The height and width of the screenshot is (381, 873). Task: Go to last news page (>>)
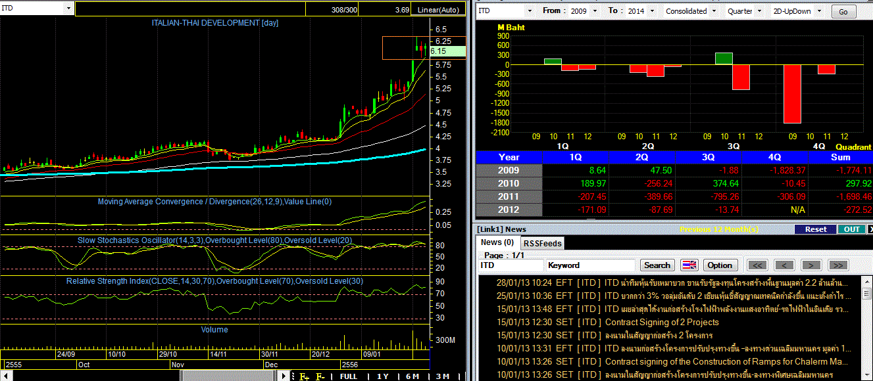click(x=837, y=265)
